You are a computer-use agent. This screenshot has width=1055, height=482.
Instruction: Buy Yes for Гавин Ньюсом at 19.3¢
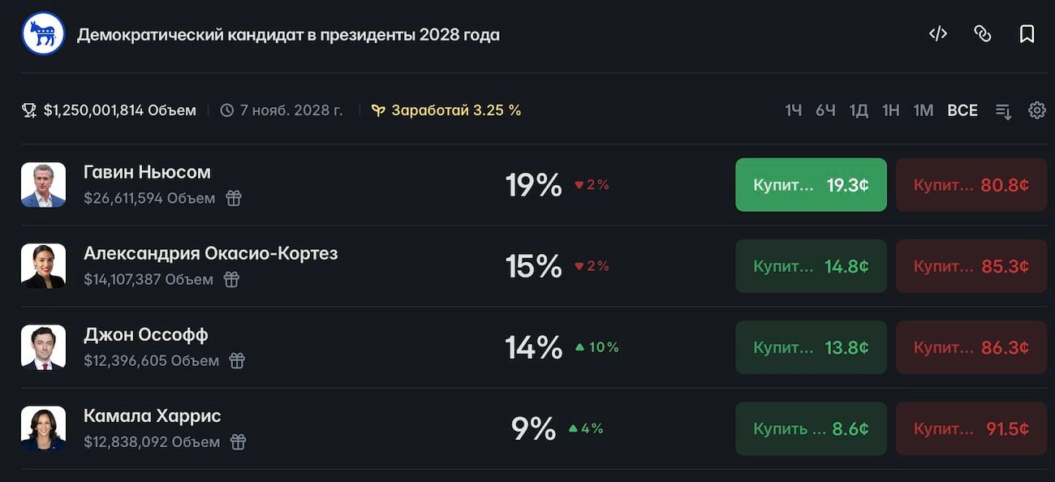811,185
